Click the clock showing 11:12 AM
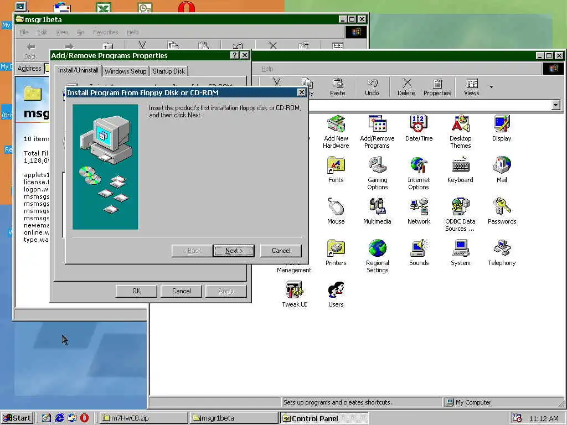567x425 pixels. (x=544, y=419)
